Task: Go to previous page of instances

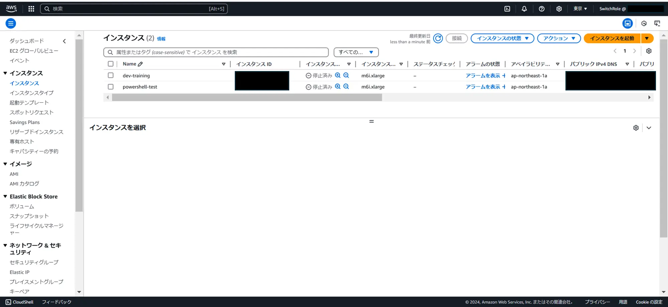Action: click(x=615, y=51)
